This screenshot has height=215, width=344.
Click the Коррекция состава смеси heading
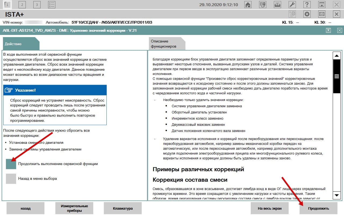tap(190, 180)
